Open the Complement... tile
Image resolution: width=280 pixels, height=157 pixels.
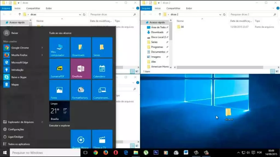point(102,90)
